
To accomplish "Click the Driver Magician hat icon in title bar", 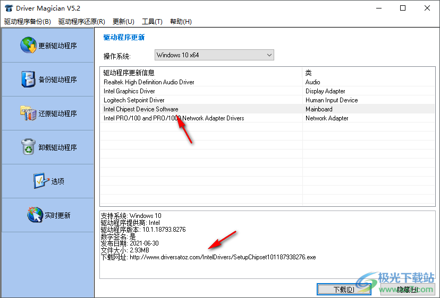I will click(9, 8).
